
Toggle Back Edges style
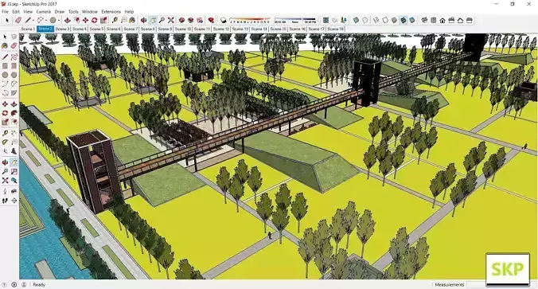[x=365, y=20]
